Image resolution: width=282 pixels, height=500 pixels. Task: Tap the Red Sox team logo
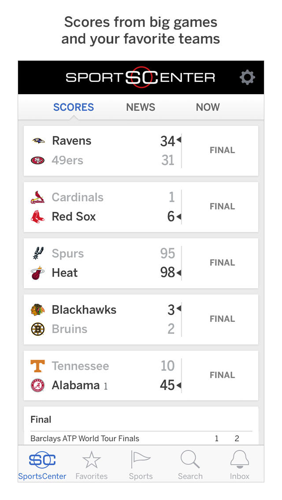pos(38,217)
